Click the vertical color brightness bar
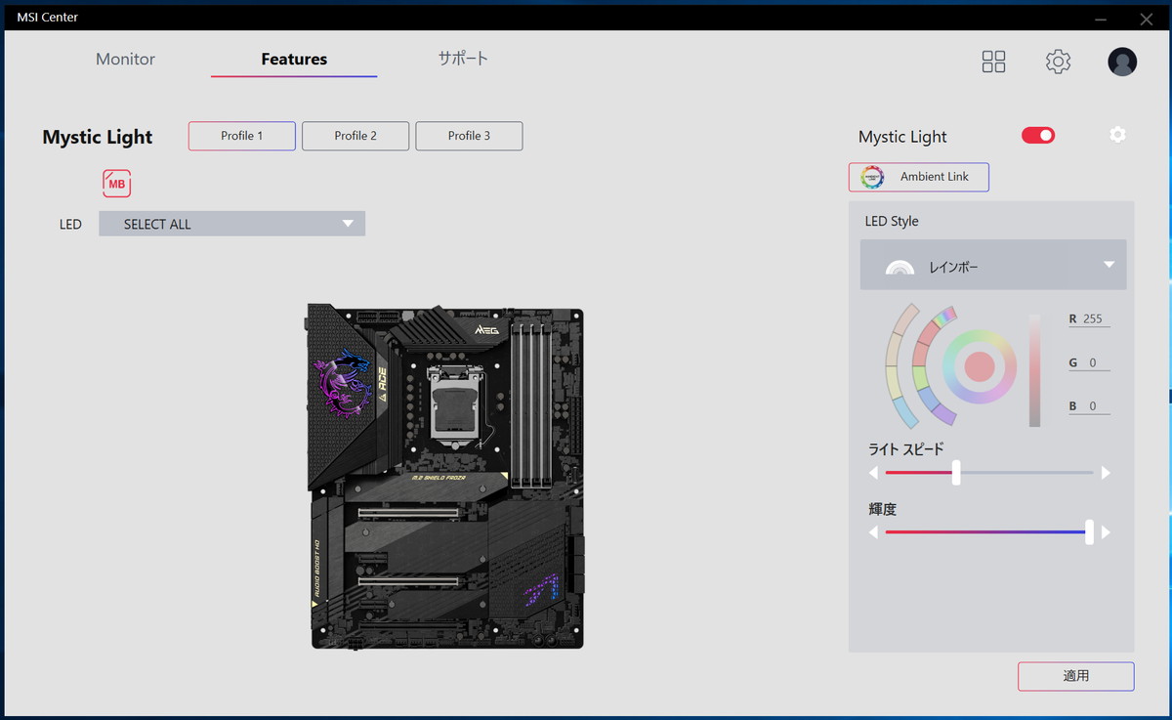 click(x=1034, y=370)
